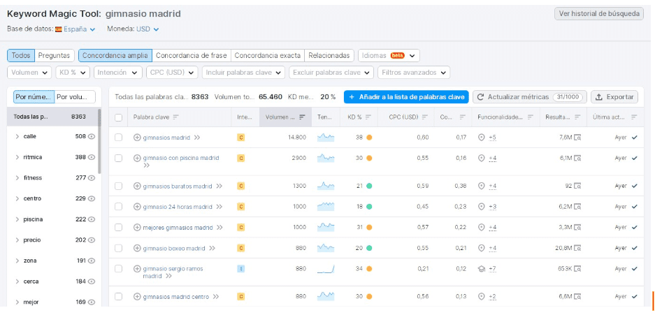Image resolution: width=655 pixels, height=315 pixels.
Task: Click informational intent badge for sergio ramos row
Action: click(x=240, y=269)
